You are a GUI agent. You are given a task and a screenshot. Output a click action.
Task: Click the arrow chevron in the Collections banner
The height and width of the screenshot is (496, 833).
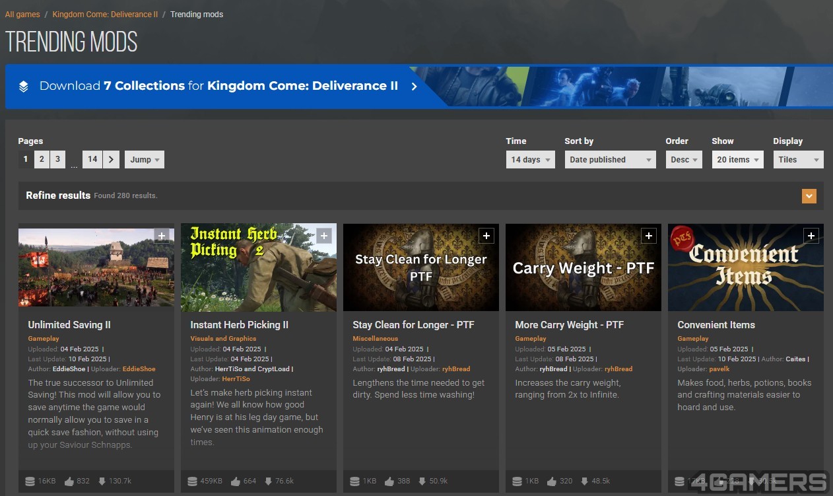pyautogui.click(x=414, y=87)
